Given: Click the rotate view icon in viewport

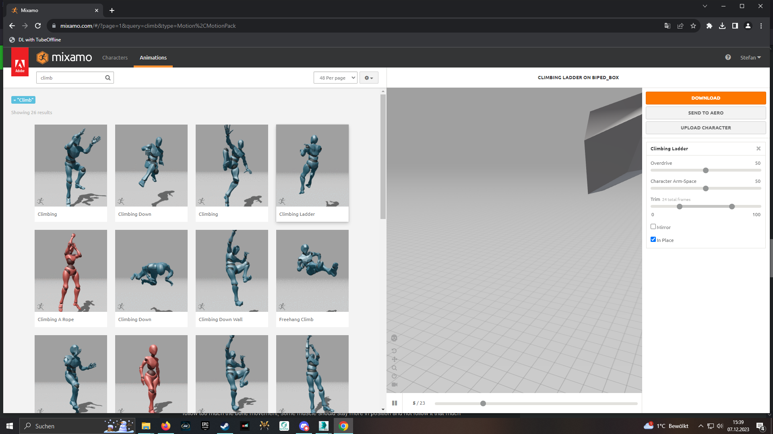Looking at the screenshot, I should [x=394, y=351].
